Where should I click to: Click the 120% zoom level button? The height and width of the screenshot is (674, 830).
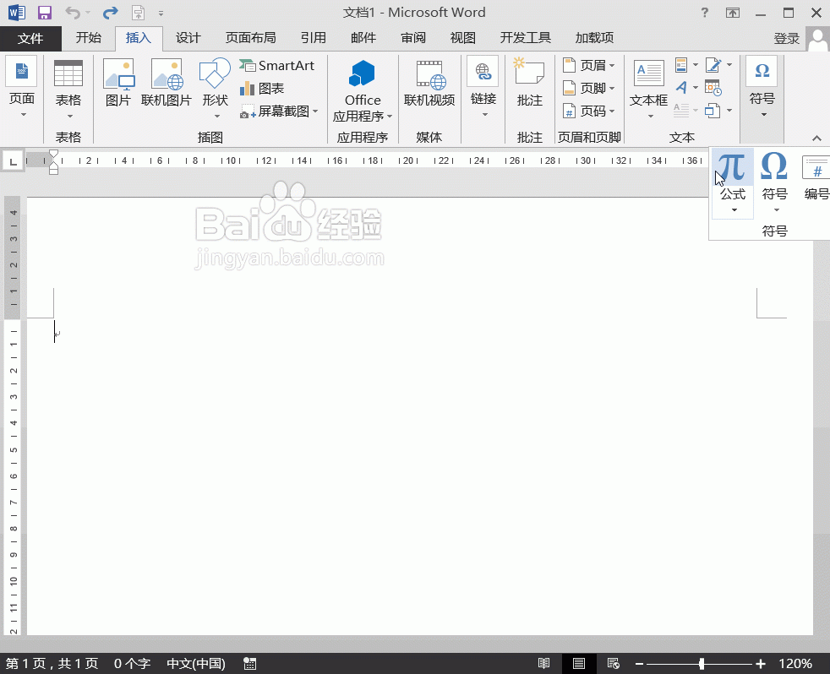coord(795,664)
